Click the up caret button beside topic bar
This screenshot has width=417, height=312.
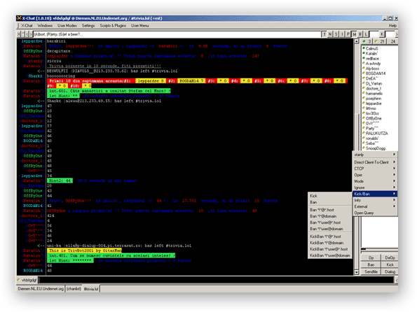pyautogui.click(x=23, y=34)
